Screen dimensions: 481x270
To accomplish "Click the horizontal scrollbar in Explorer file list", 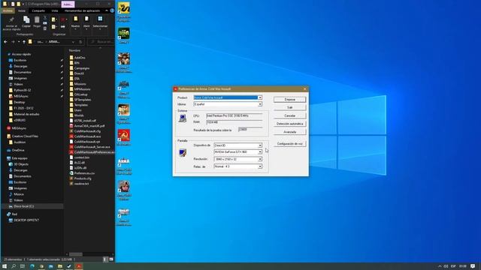I will [75, 254].
